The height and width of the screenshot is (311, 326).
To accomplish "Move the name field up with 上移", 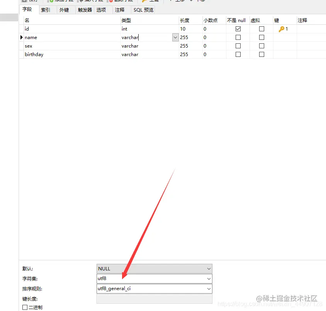I will click(x=178, y=1).
